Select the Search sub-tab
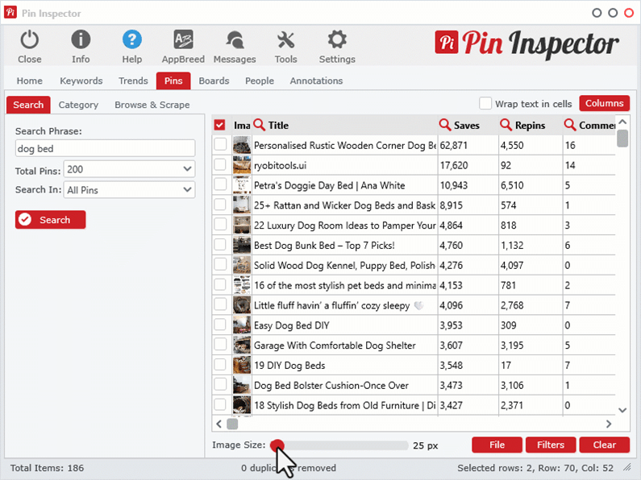 (28, 105)
